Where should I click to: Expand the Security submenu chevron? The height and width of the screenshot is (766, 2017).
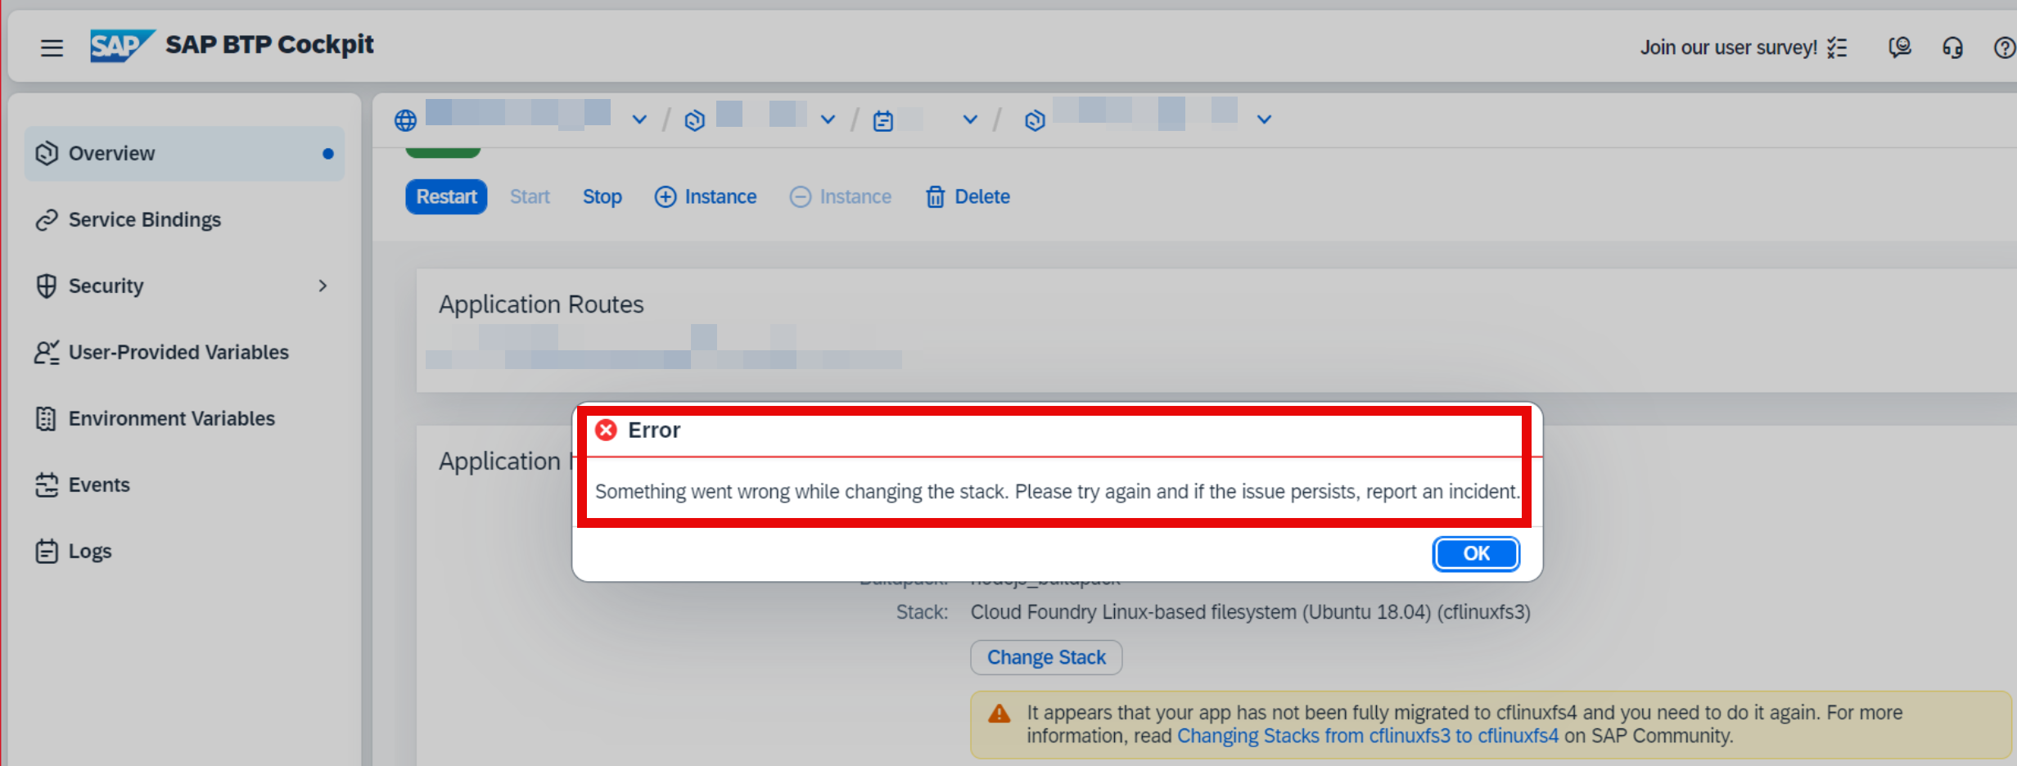pos(323,286)
